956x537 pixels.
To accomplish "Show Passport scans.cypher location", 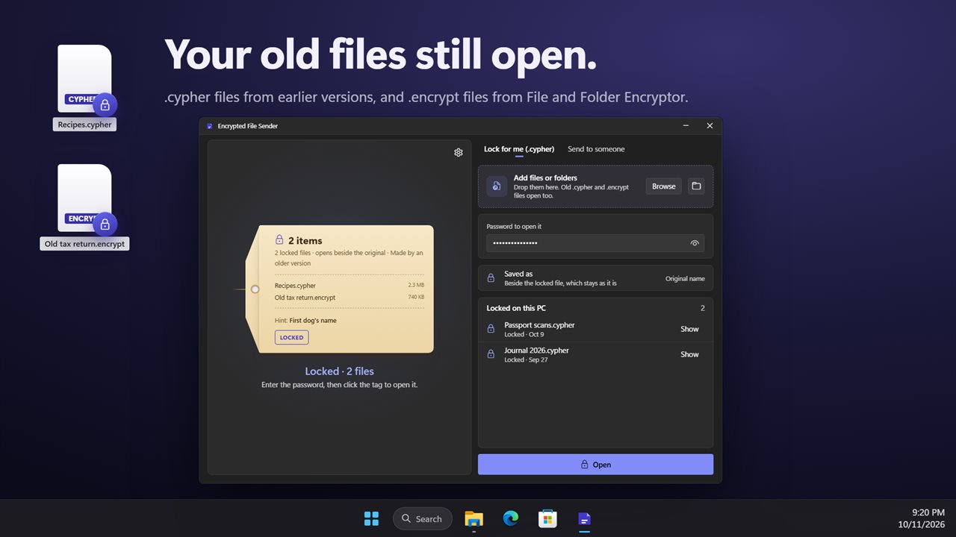I will click(689, 329).
